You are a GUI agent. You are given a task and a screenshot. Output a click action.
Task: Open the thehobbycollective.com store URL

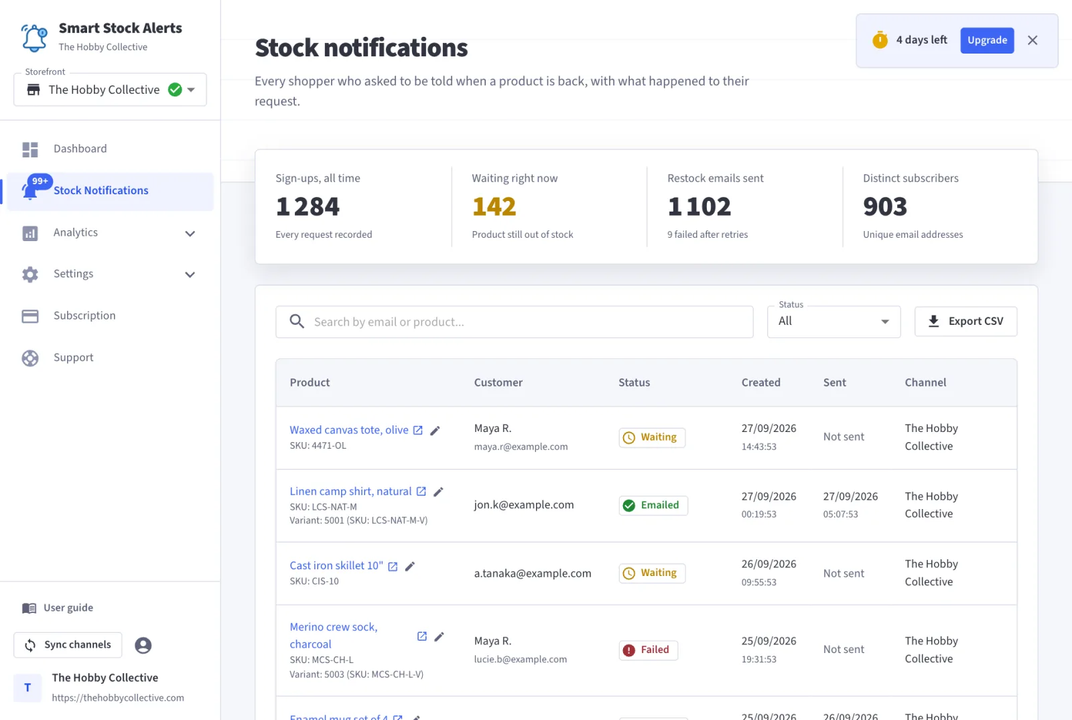coord(118,698)
